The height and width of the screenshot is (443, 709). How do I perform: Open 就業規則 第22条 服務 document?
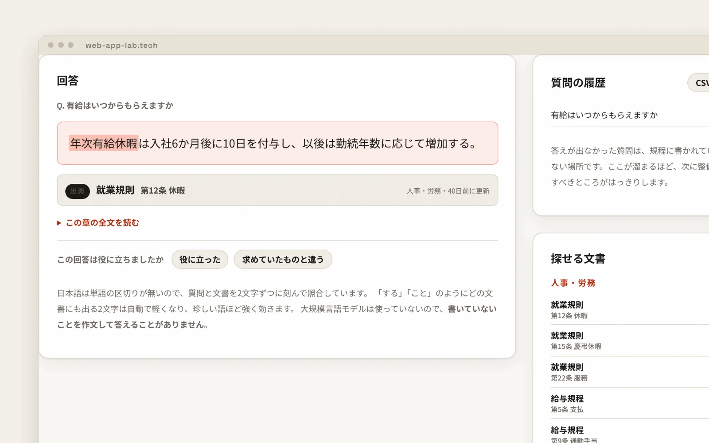coord(630,372)
